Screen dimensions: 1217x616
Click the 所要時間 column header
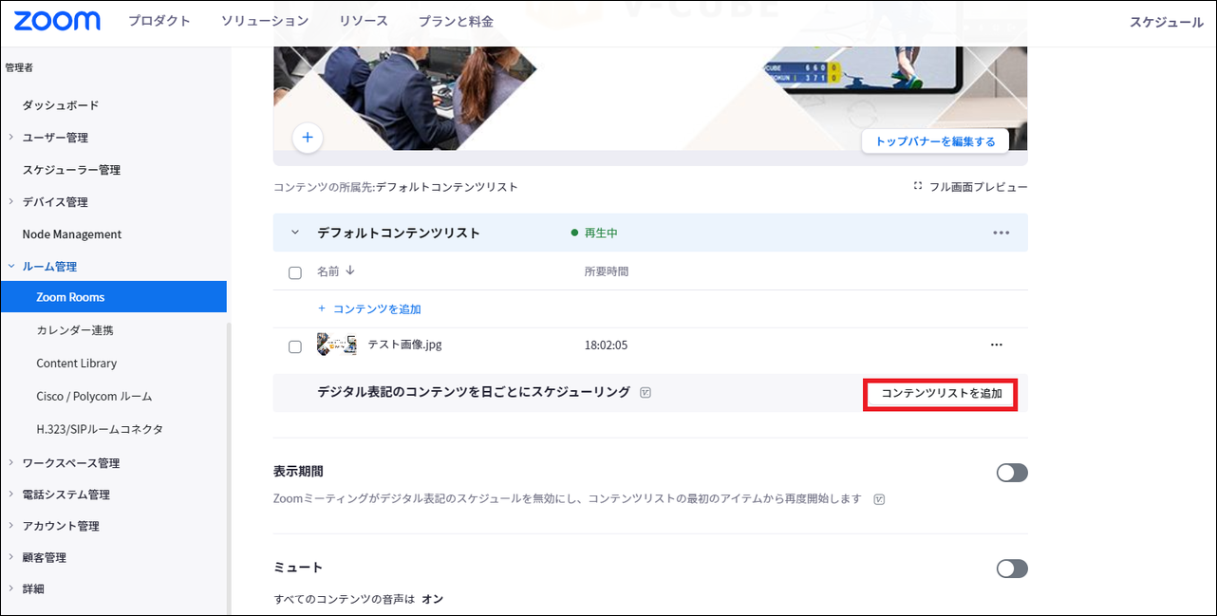tap(607, 271)
